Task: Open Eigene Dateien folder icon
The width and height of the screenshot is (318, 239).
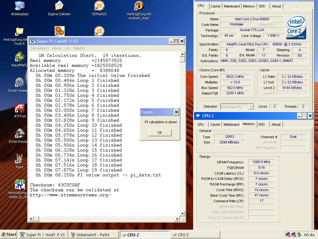Action: point(59,8)
